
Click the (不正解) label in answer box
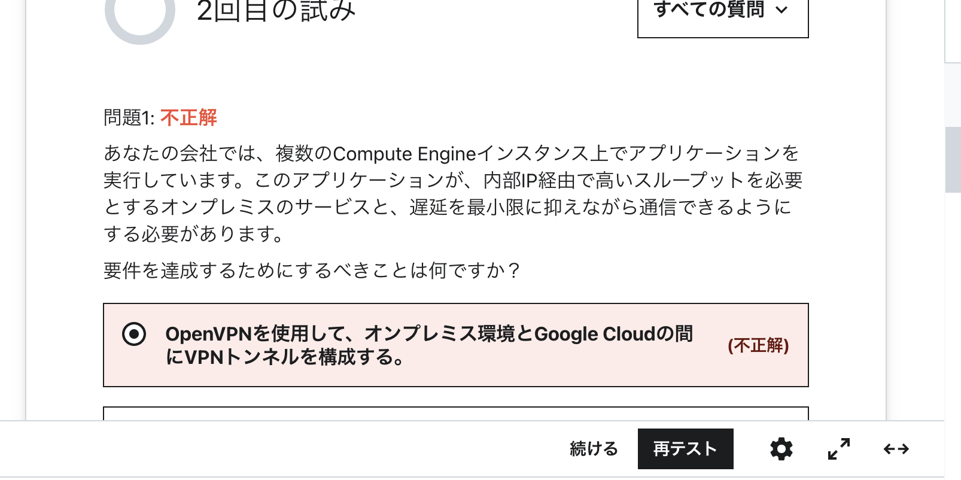point(758,345)
